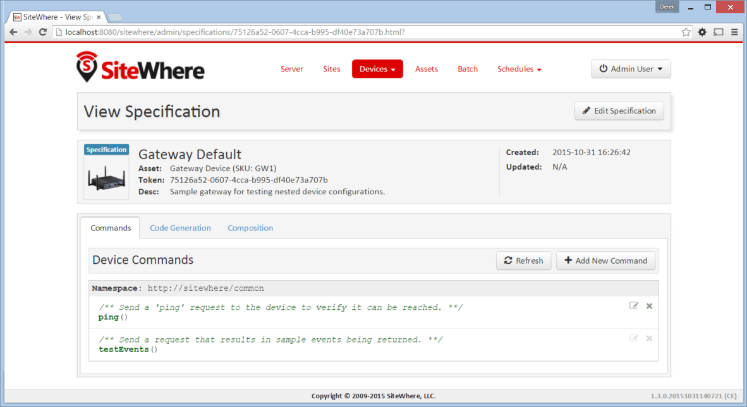Click the gateway device thumbnail image
Screen dimensions: 747x407
click(106, 178)
